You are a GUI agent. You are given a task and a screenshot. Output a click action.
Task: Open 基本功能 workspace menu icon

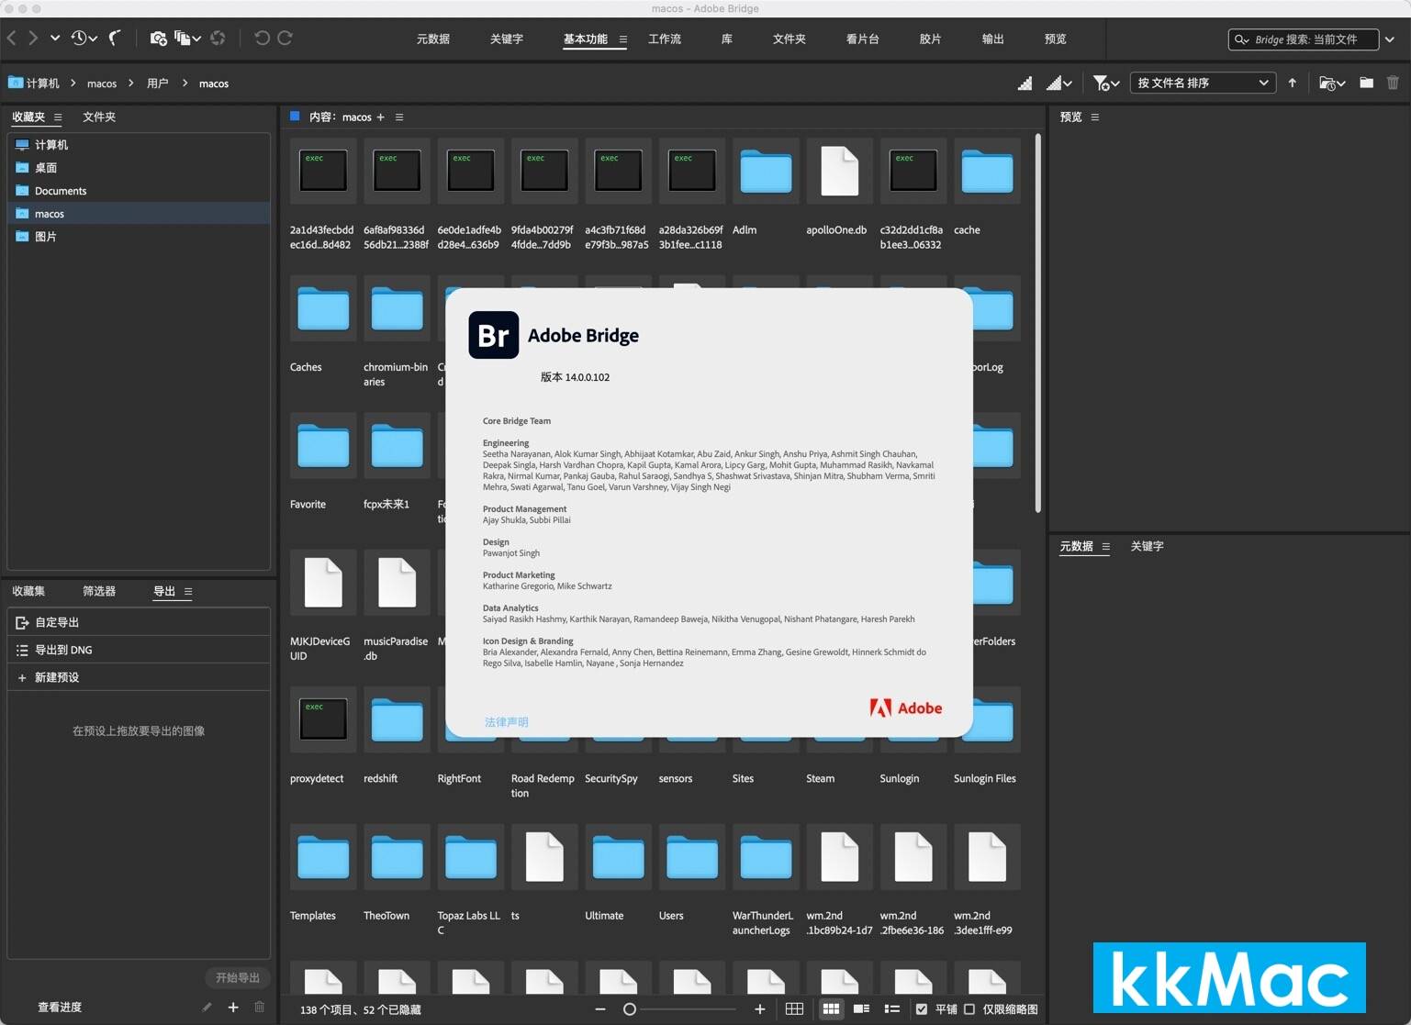[x=623, y=39]
